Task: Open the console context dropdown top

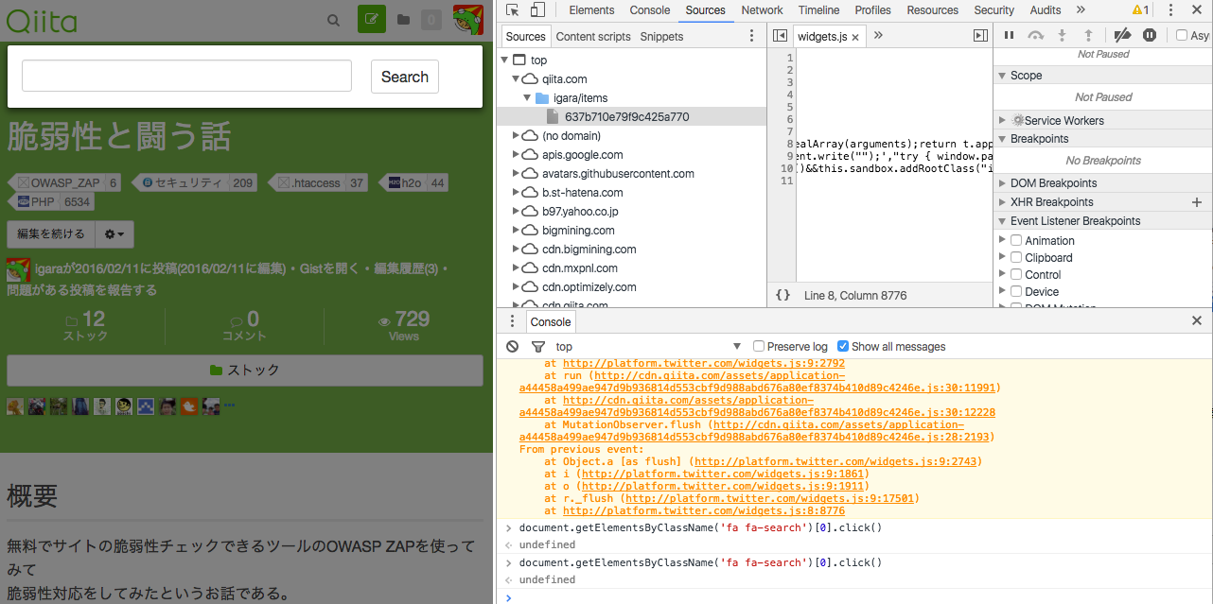Action: 648,347
